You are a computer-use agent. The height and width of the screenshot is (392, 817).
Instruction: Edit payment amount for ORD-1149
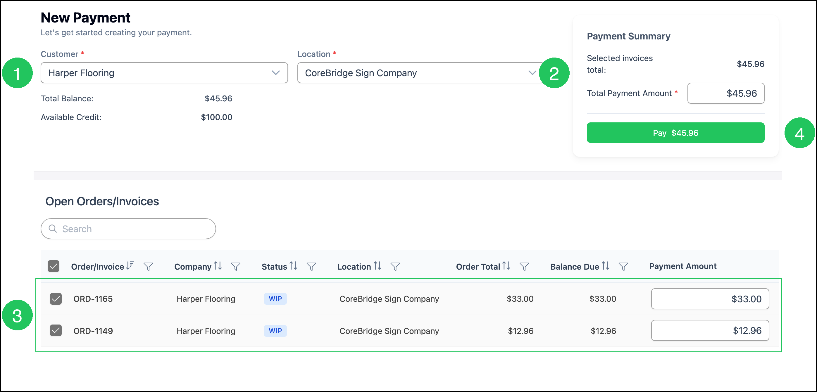710,331
